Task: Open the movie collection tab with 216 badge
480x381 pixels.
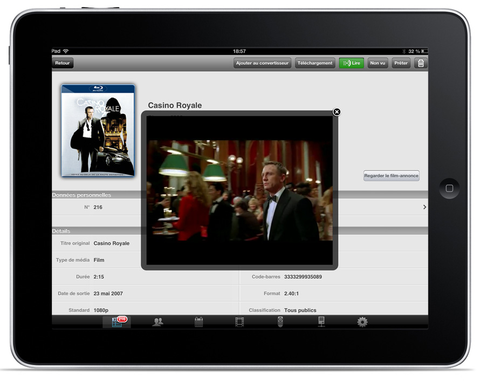Action: tap(117, 322)
